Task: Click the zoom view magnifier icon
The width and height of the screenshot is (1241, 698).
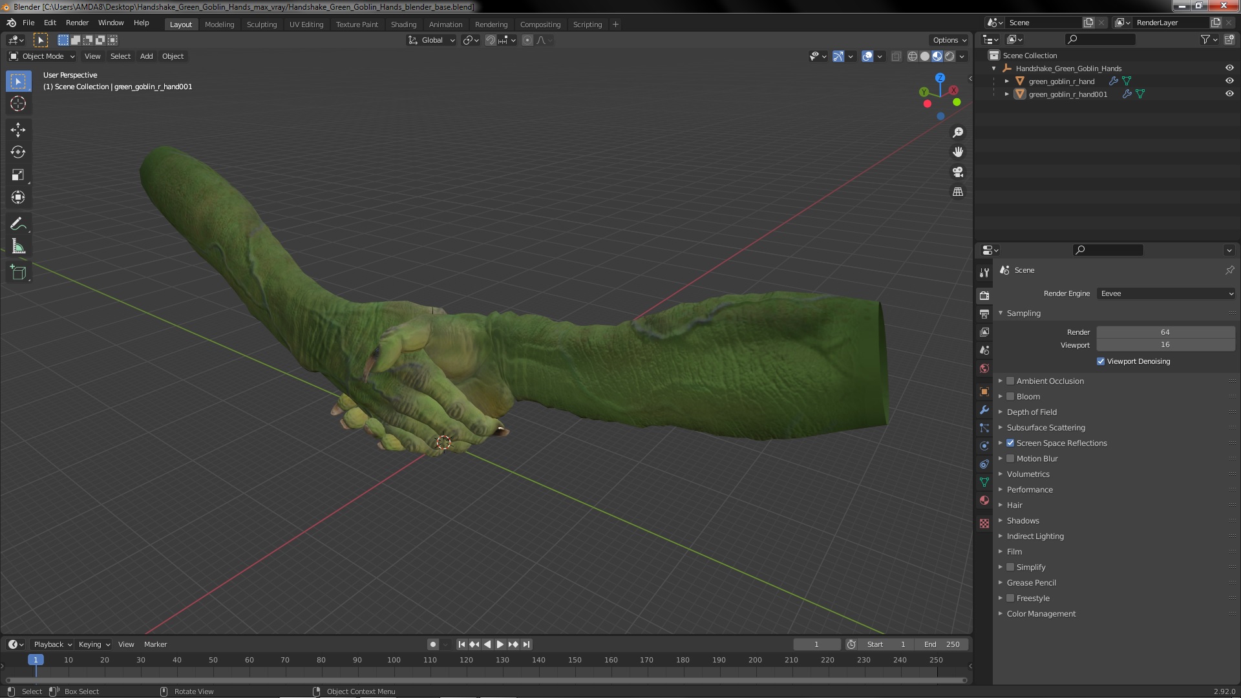Action: (x=958, y=132)
